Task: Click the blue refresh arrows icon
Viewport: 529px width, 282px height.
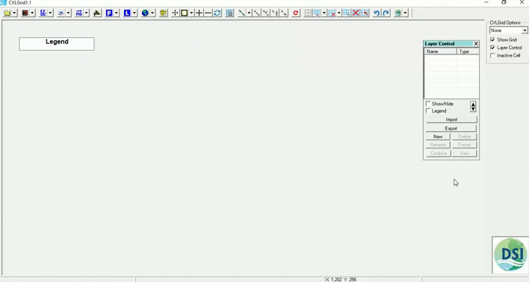Action: click(217, 13)
